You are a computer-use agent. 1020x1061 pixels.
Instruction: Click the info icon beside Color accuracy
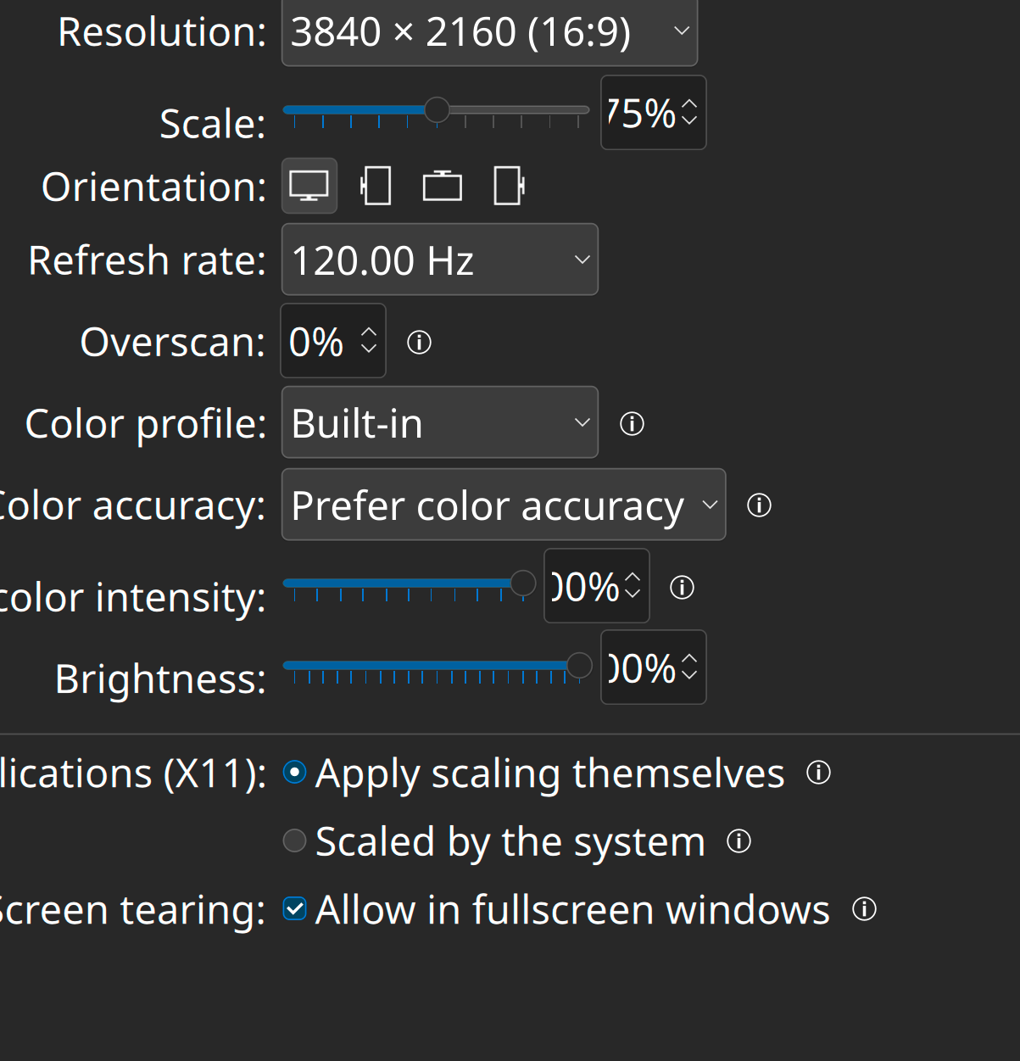point(759,505)
